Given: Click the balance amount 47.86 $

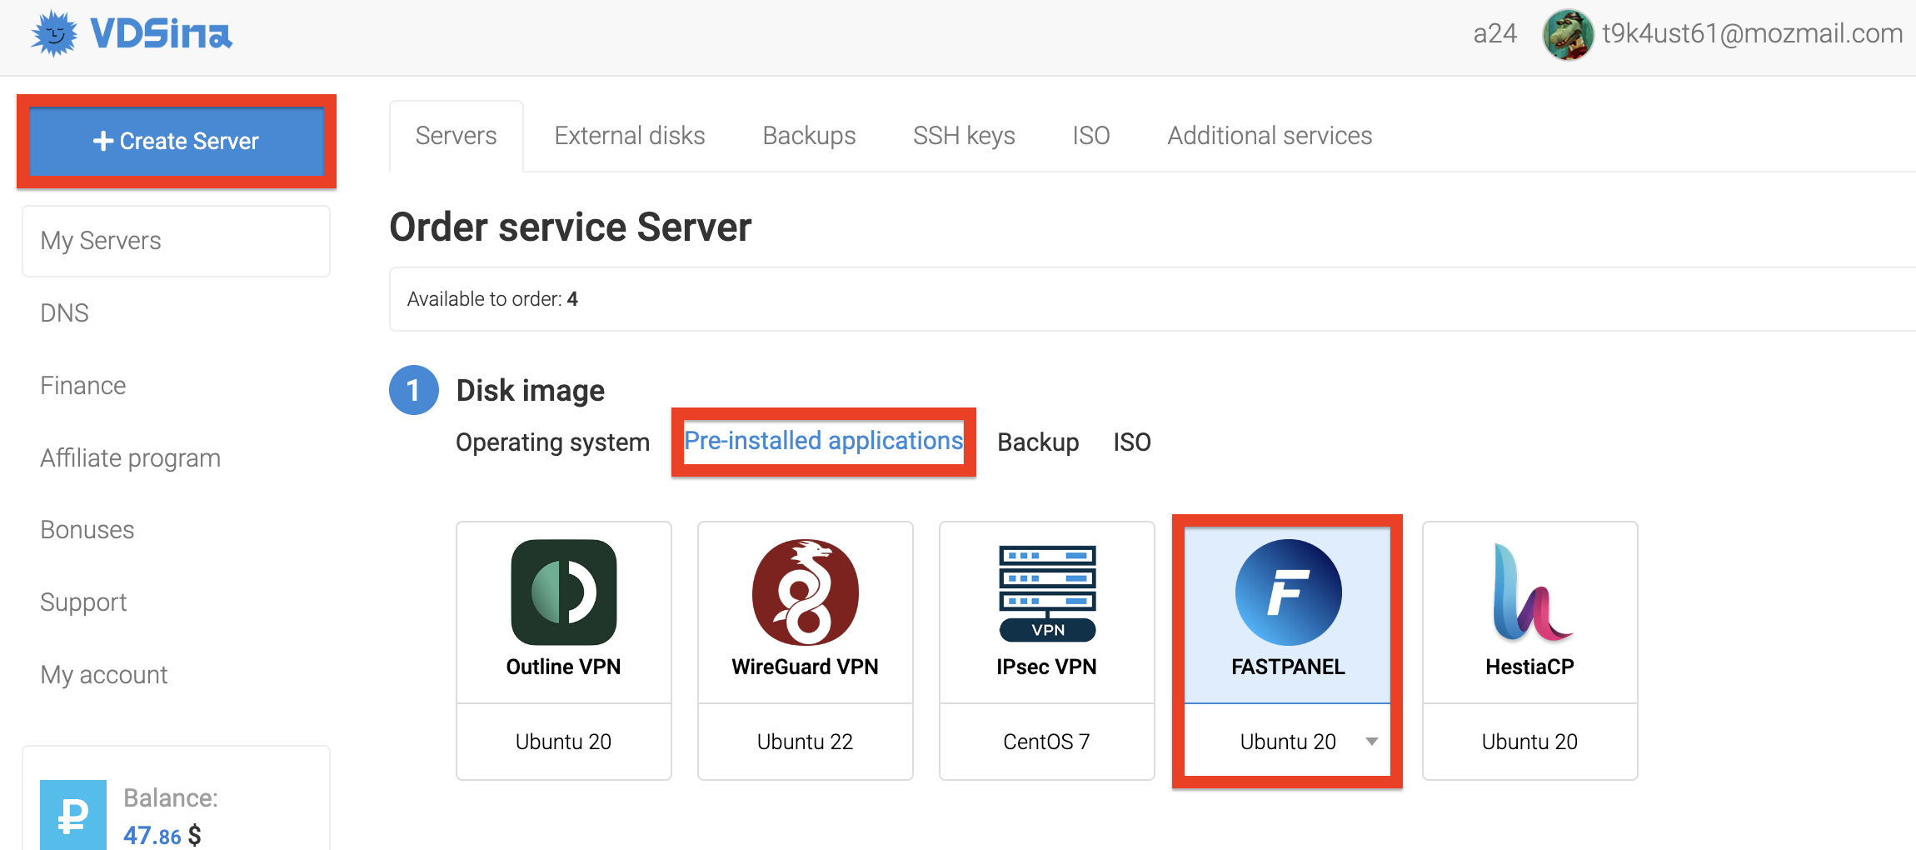Looking at the screenshot, I should [x=162, y=835].
